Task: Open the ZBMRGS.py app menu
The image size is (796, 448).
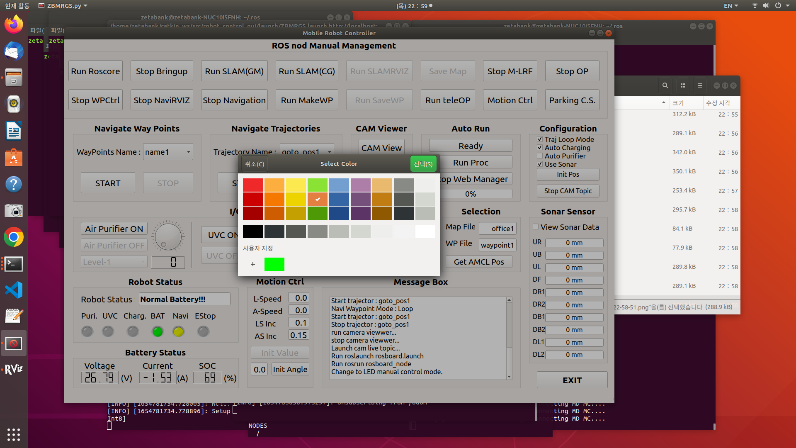Action: pyautogui.click(x=63, y=6)
